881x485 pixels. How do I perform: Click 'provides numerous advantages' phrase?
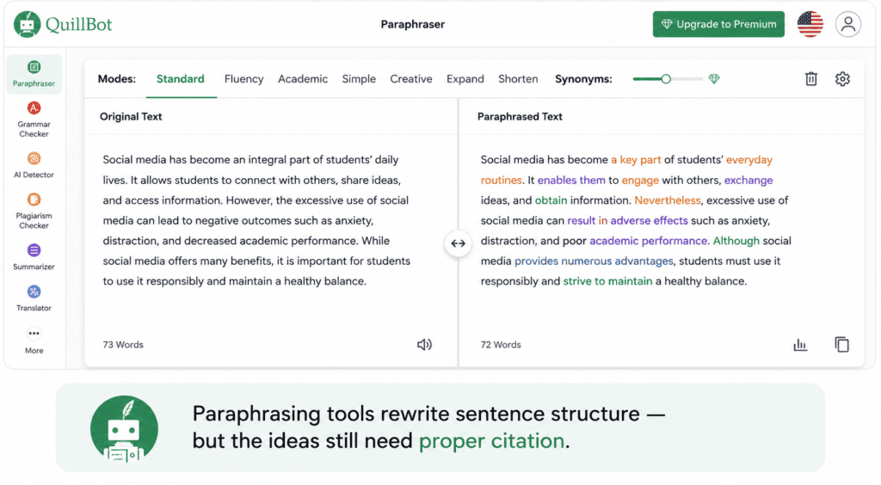click(x=594, y=261)
